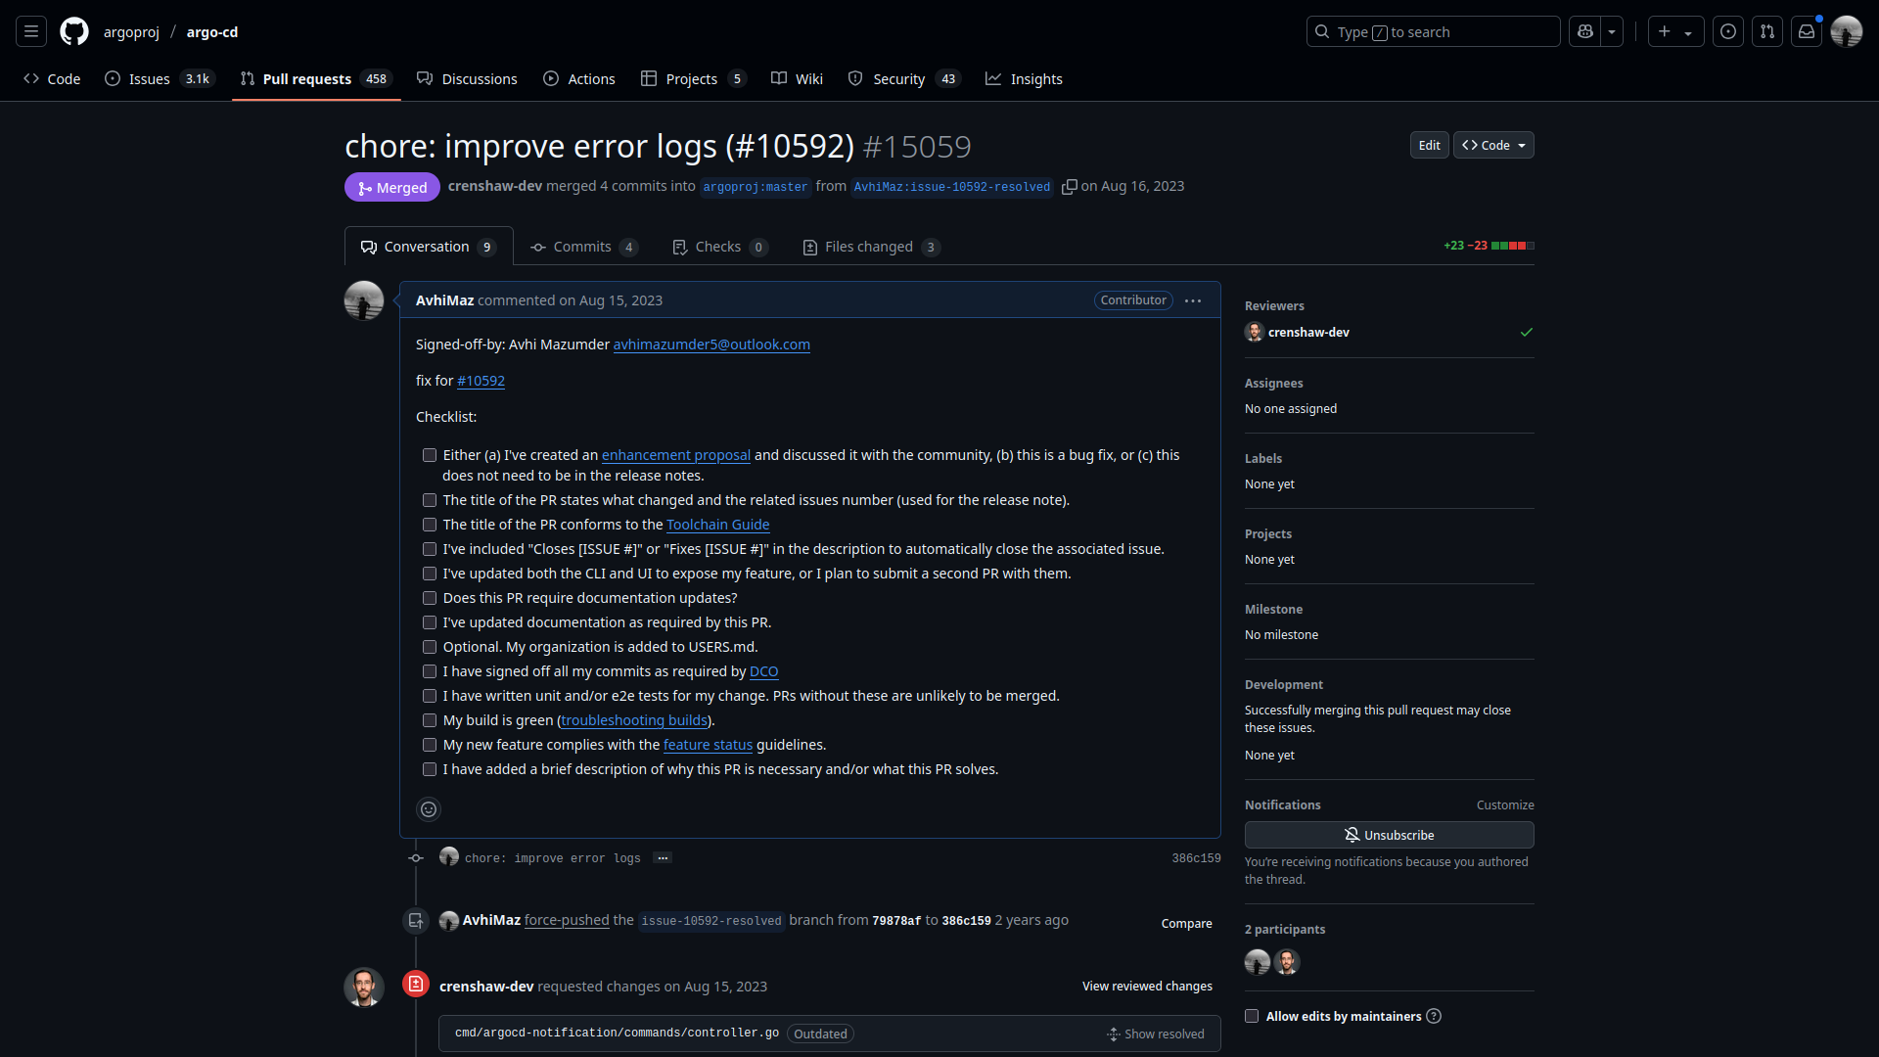Switch to the Files changed tab
1879x1057 pixels.
(871, 247)
